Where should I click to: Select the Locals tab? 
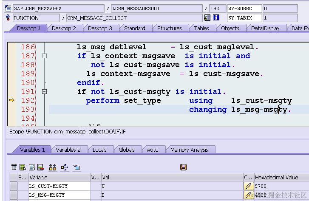tap(99, 150)
